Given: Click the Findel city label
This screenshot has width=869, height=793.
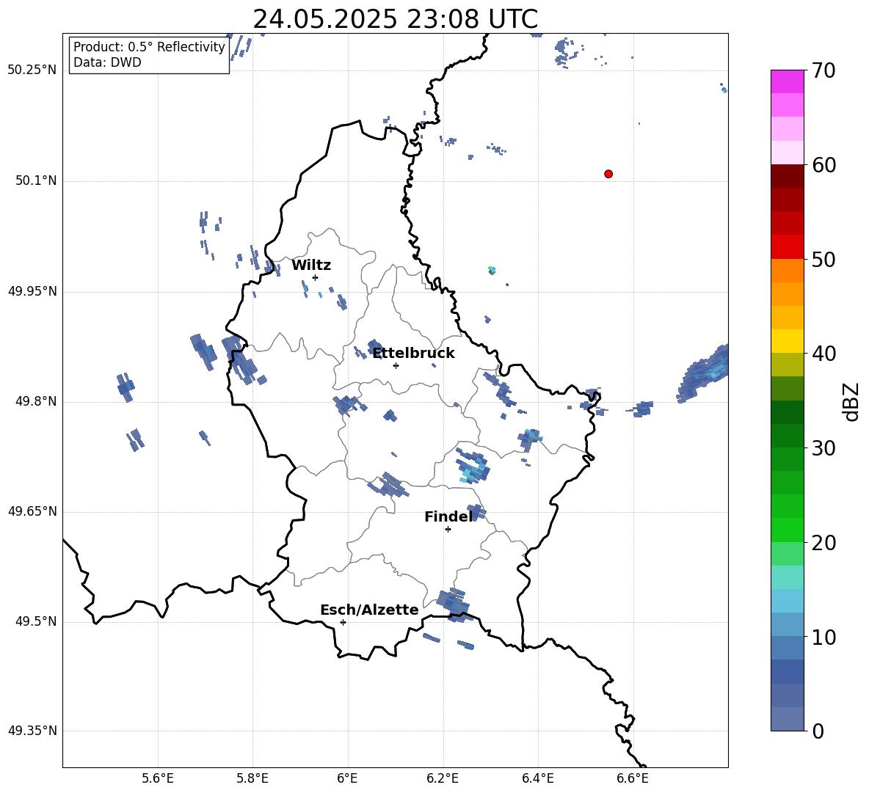Looking at the screenshot, I should click(448, 516).
